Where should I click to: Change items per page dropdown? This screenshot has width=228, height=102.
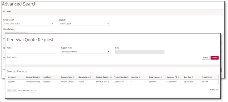33,90
